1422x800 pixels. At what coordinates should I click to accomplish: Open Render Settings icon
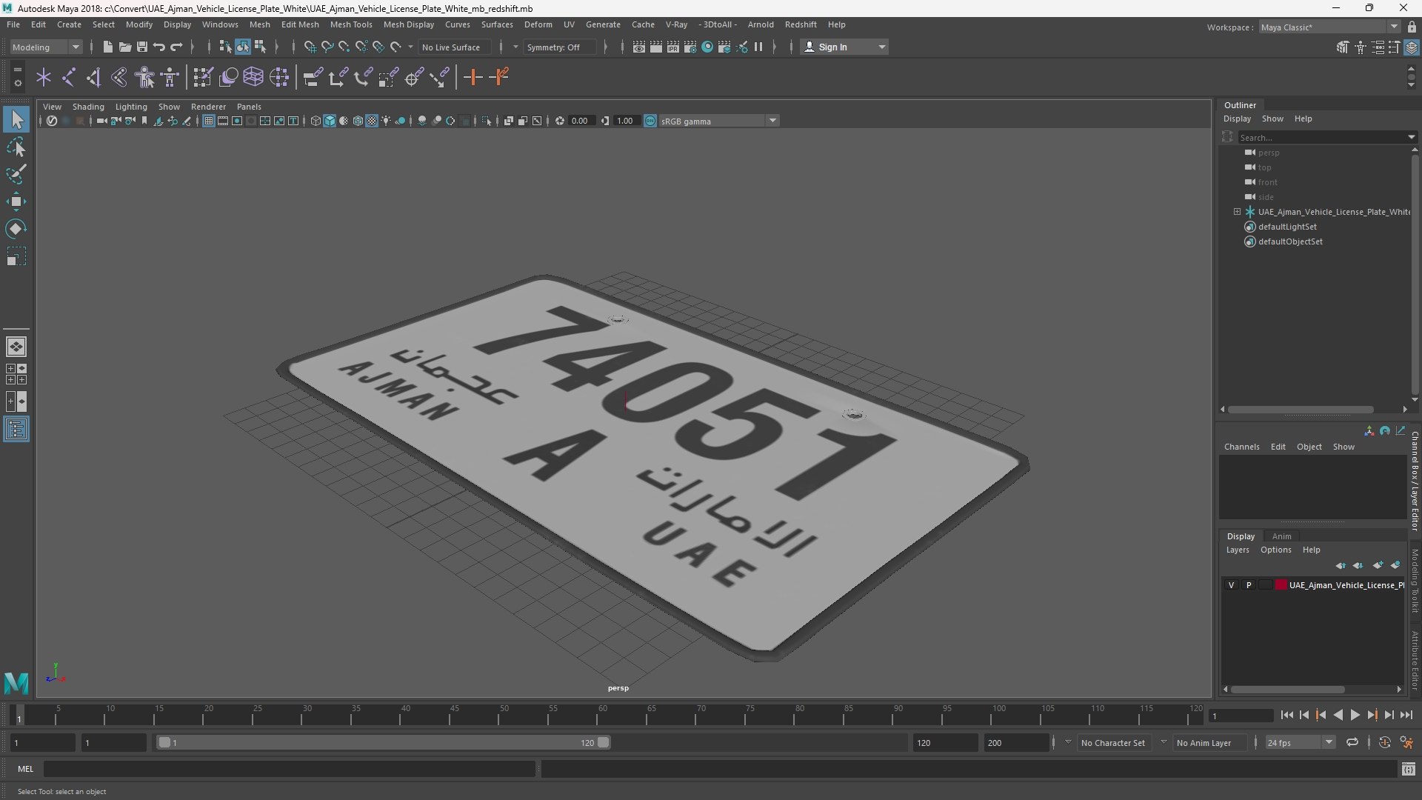point(690,47)
